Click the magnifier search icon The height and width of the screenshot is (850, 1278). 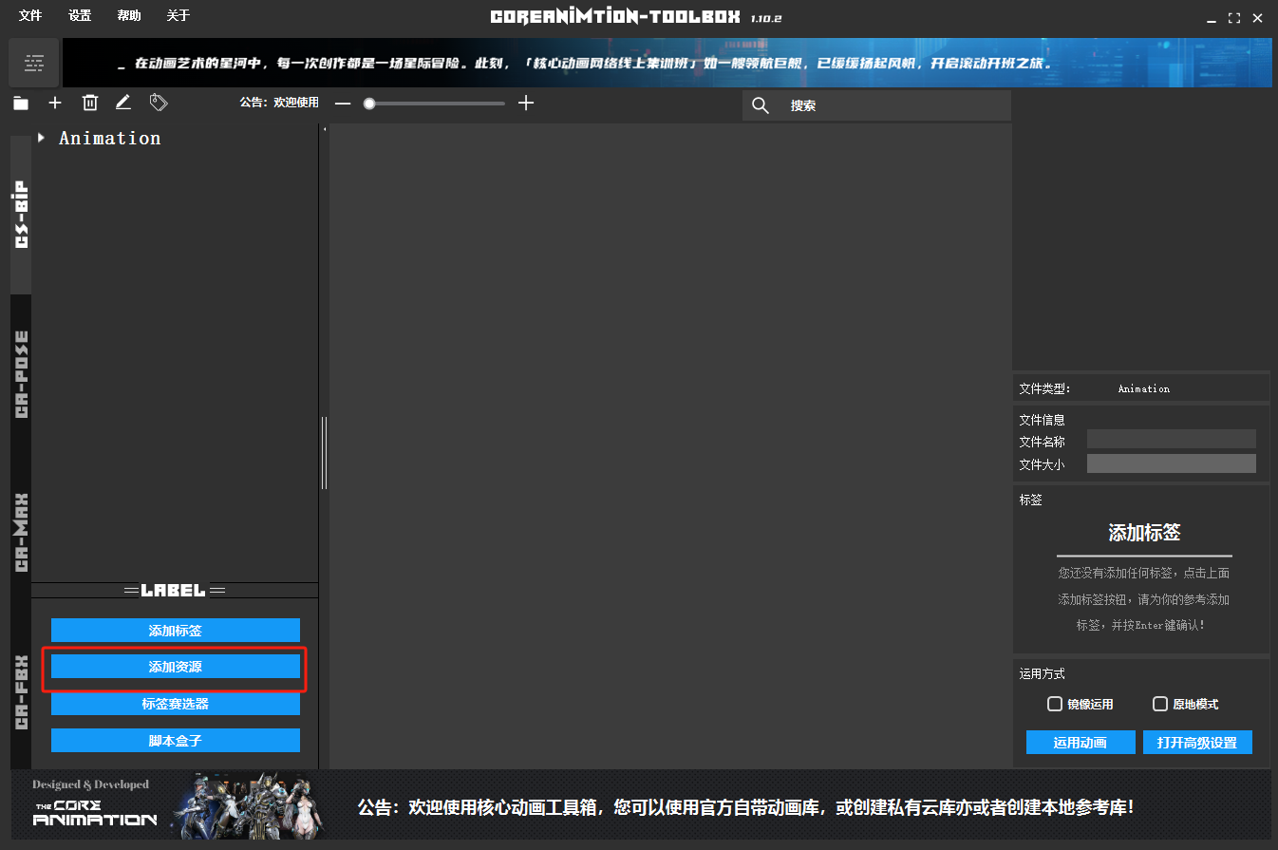(x=761, y=105)
